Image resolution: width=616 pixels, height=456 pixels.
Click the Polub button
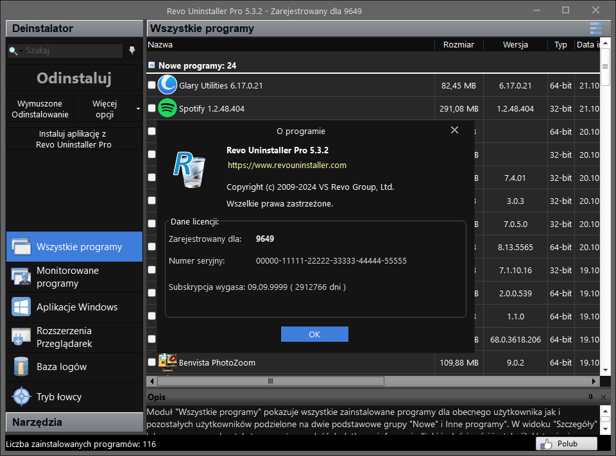[567, 444]
